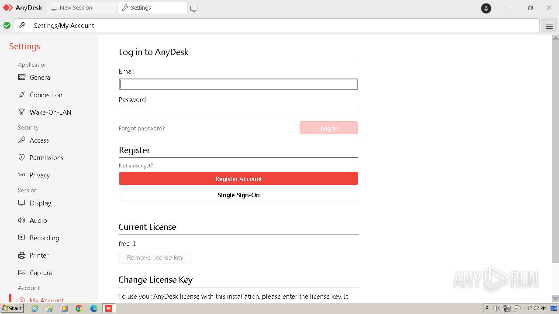Click the wrench icon in address bar

[22, 25]
